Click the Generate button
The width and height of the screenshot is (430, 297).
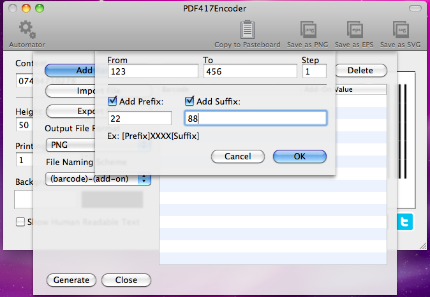tap(71, 280)
